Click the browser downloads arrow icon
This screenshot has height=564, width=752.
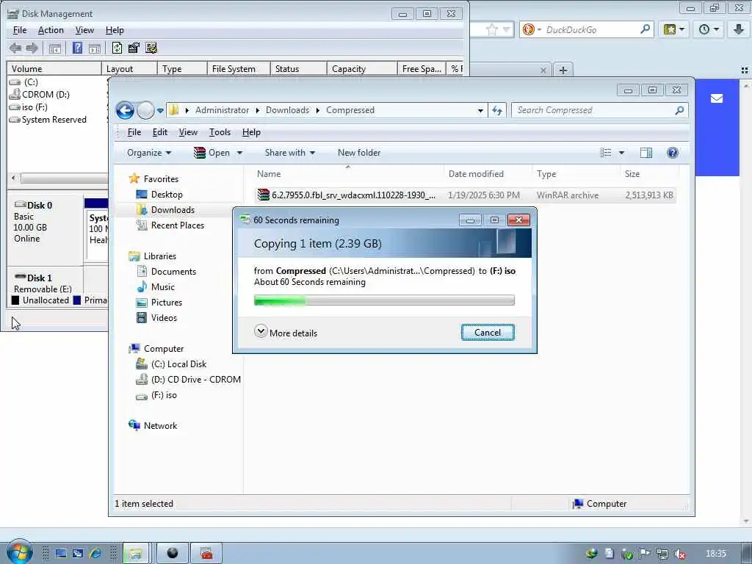tap(739, 29)
